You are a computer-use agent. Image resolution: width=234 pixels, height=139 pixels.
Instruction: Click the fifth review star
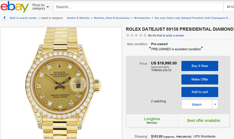click(145, 35)
